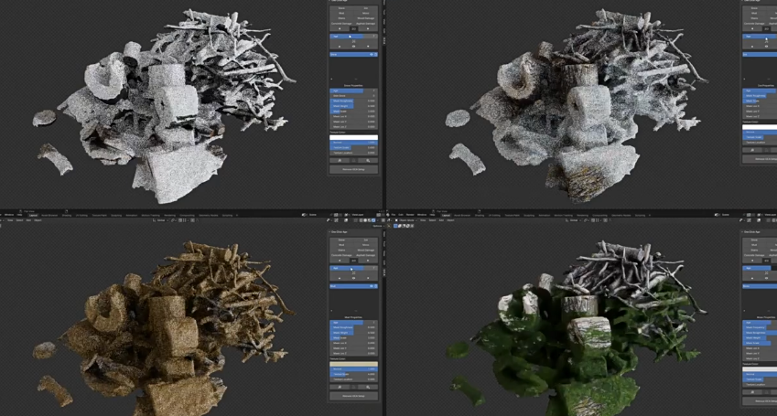Click the tan Texture Color swatch

click(x=353, y=364)
